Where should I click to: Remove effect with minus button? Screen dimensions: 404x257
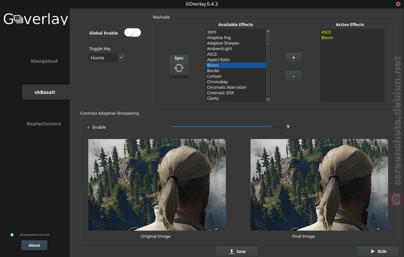tap(294, 76)
